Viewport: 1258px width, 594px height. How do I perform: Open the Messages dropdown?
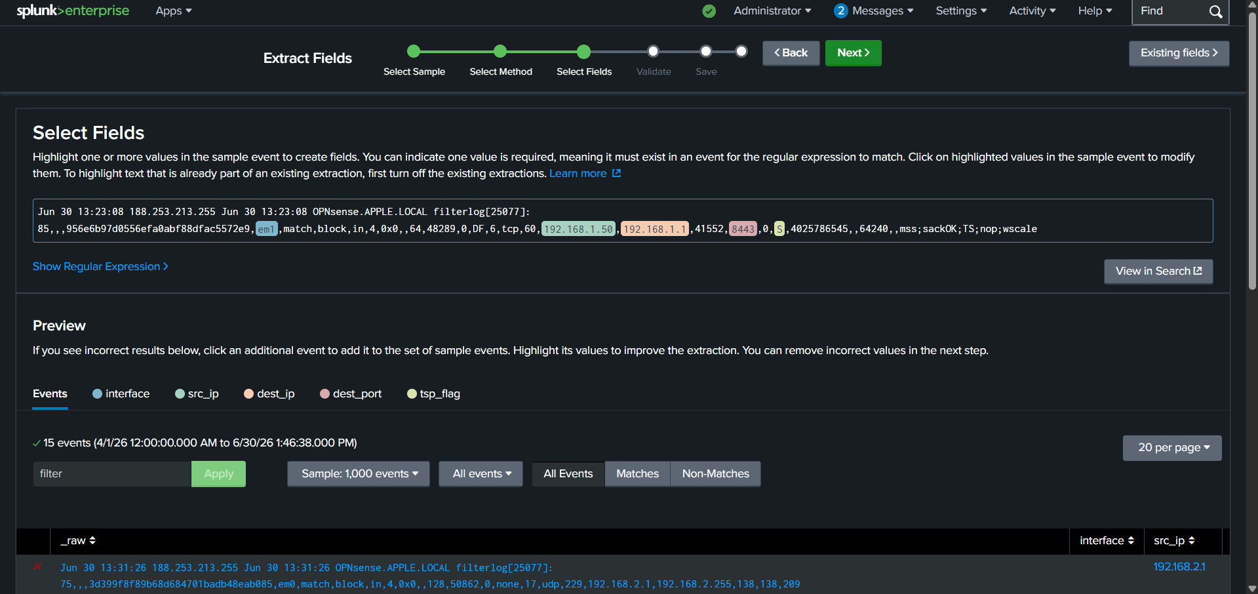point(882,11)
